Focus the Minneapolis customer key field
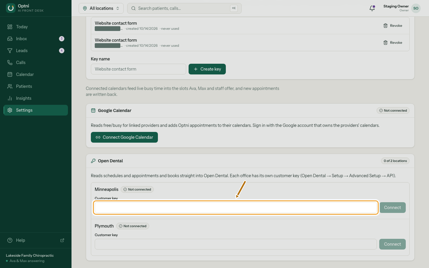Image resolution: width=429 pixels, height=268 pixels. (x=236, y=208)
